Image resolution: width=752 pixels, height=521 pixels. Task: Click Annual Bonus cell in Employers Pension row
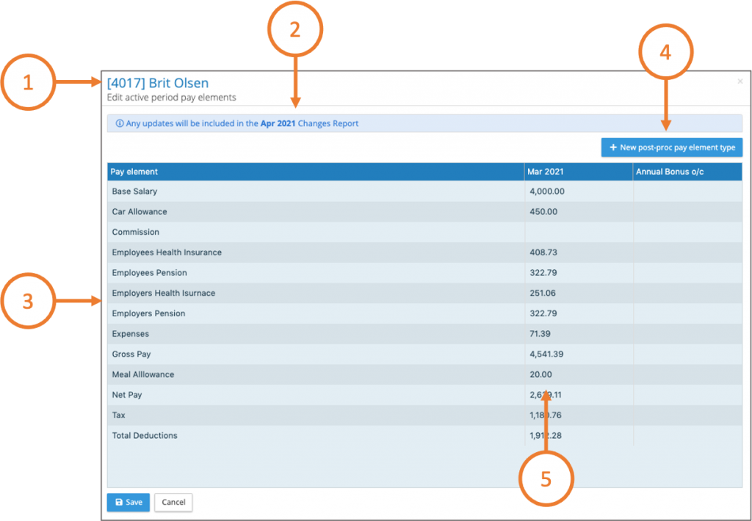[687, 313]
